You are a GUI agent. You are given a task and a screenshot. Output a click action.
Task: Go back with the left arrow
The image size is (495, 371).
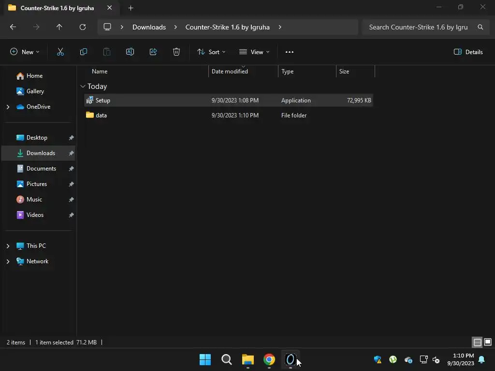pyautogui.click(x=13, y=27)
